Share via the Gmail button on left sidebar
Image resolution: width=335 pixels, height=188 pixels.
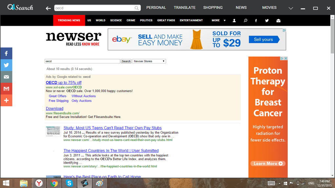click(x=6, y=89)
